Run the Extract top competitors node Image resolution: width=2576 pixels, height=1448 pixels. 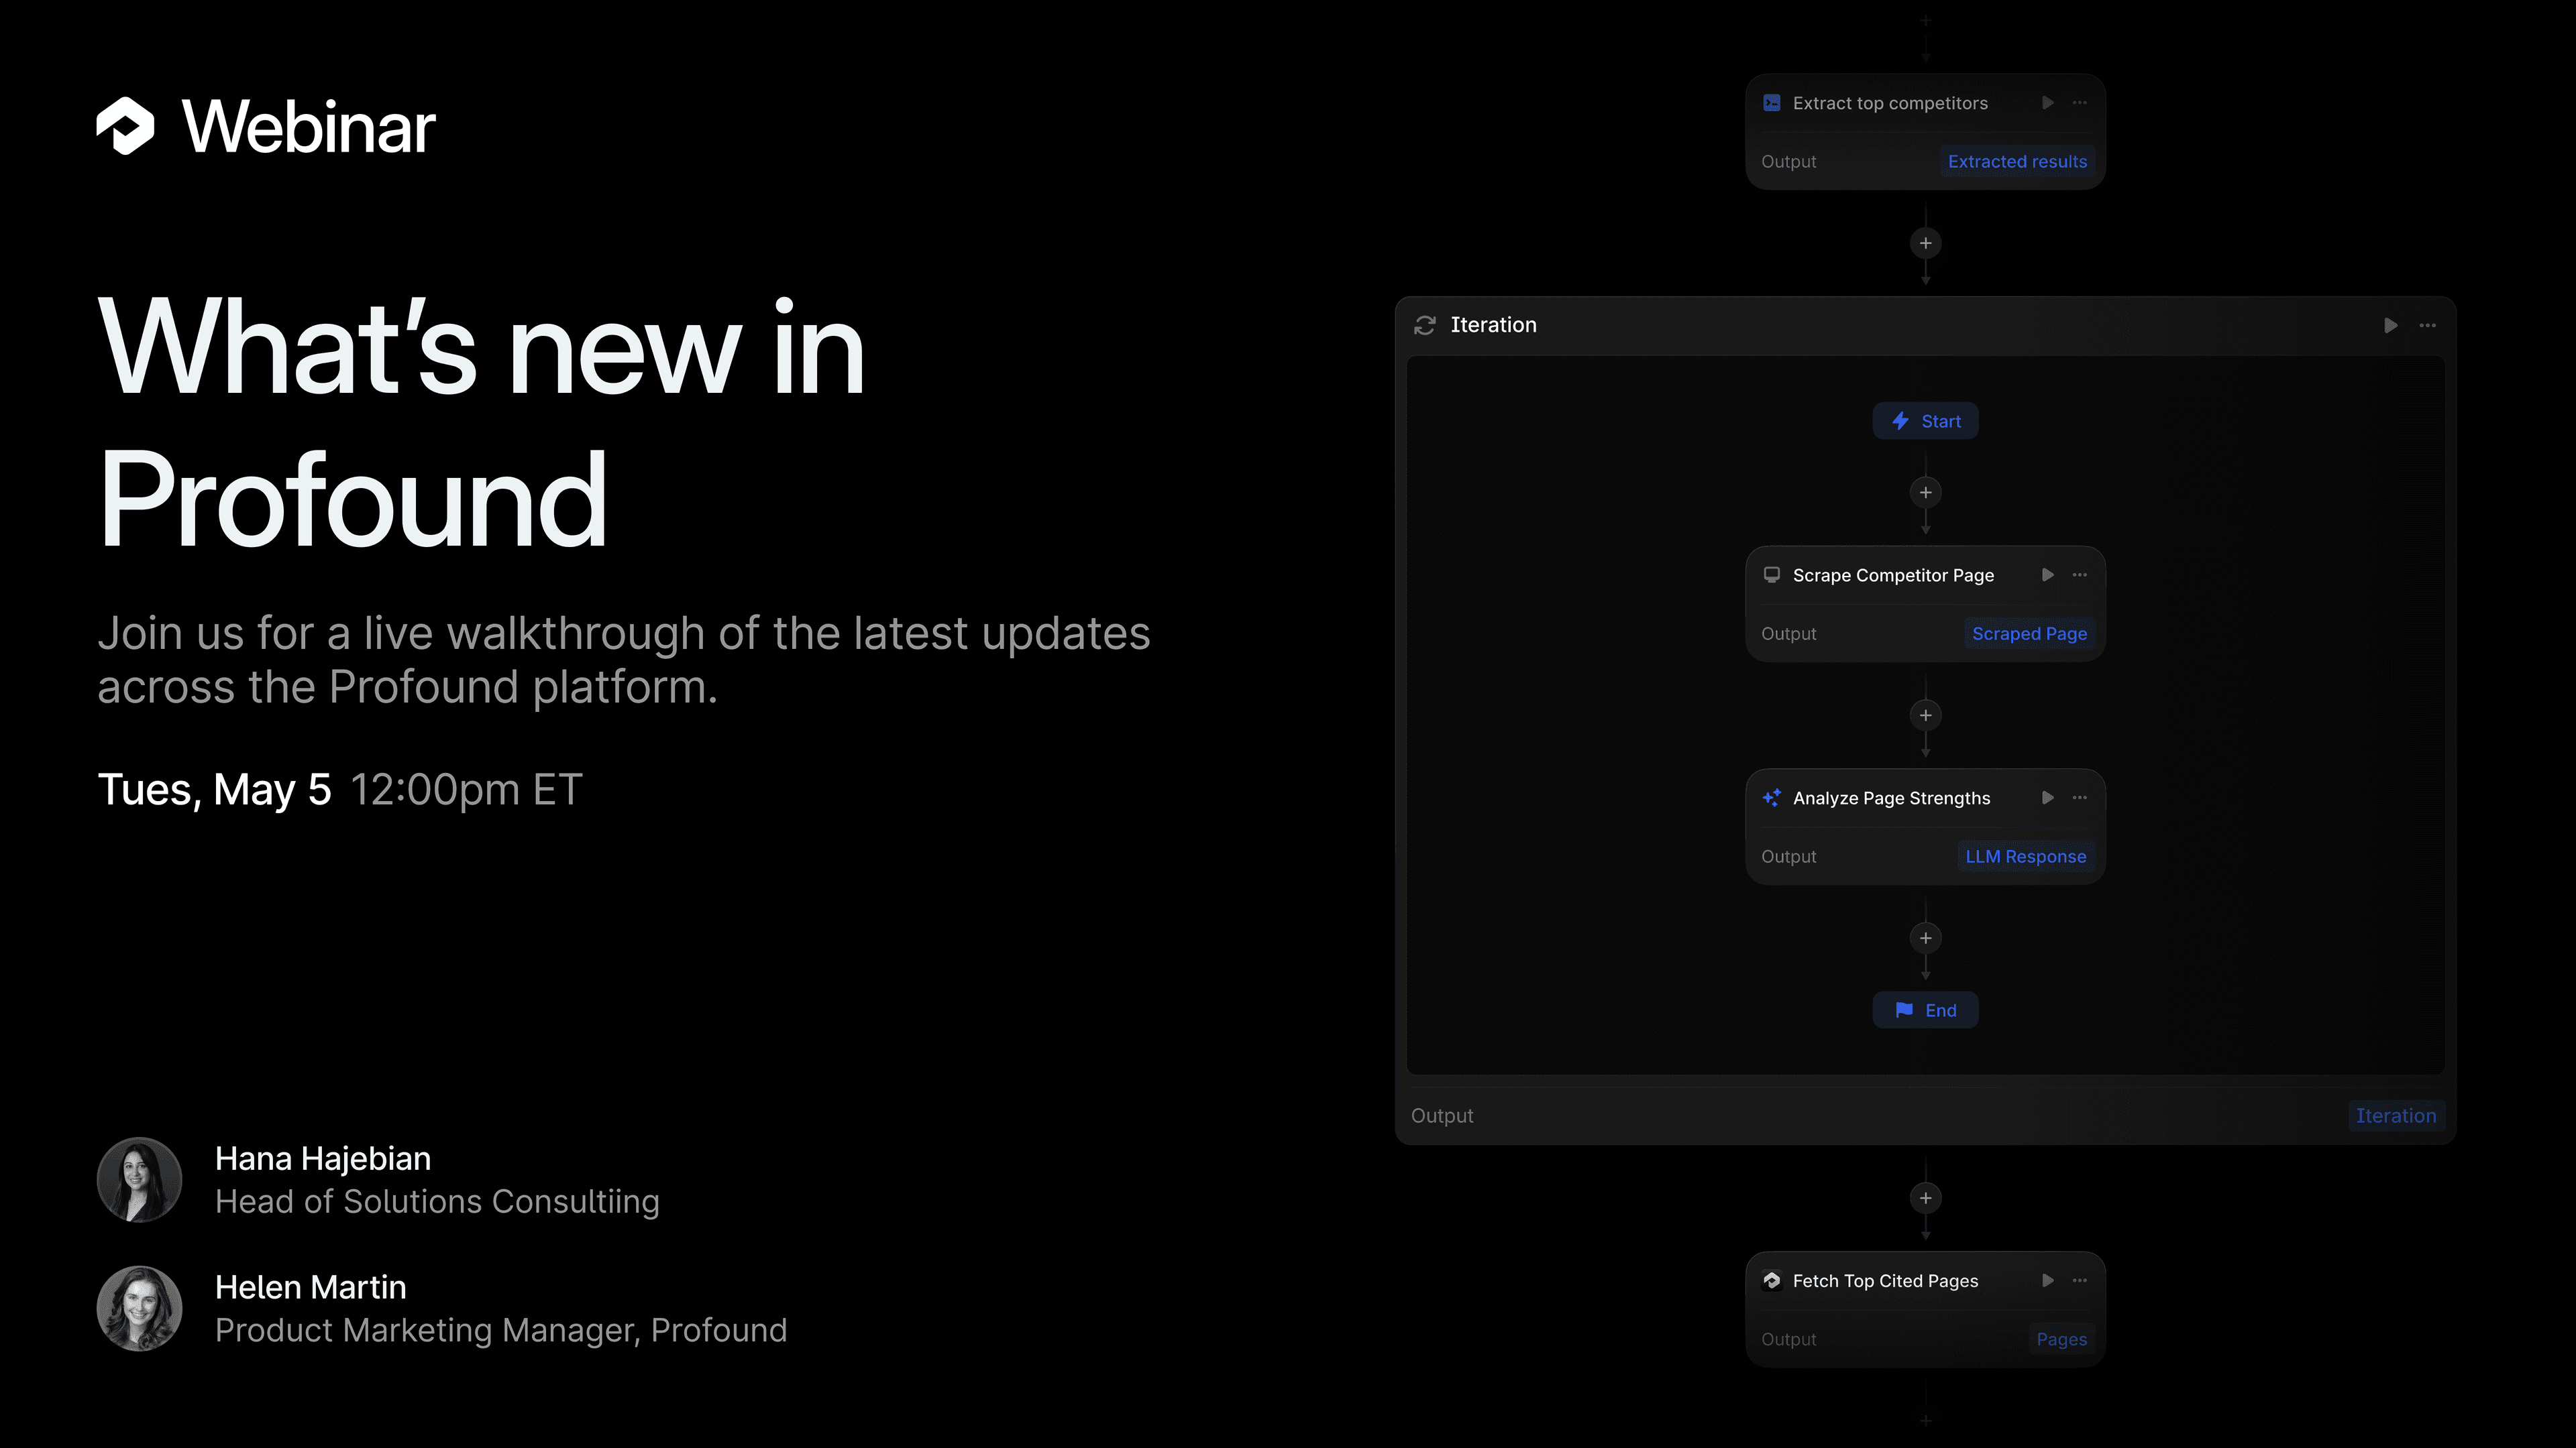click(x=2047, y=103)
